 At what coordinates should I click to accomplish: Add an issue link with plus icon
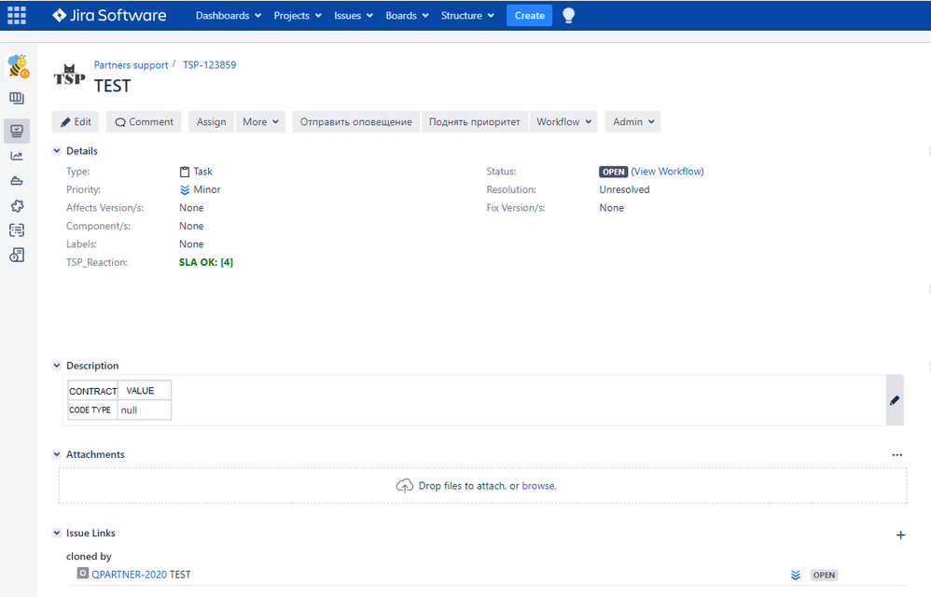900,535
